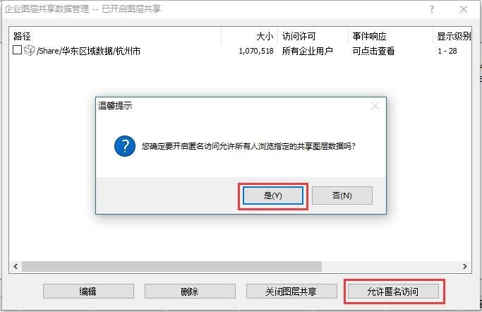This screenshot has width=482, height=312.
Task: Tick the checkbox for the 杭州市 layer row
Action: (x=17, y=50)
